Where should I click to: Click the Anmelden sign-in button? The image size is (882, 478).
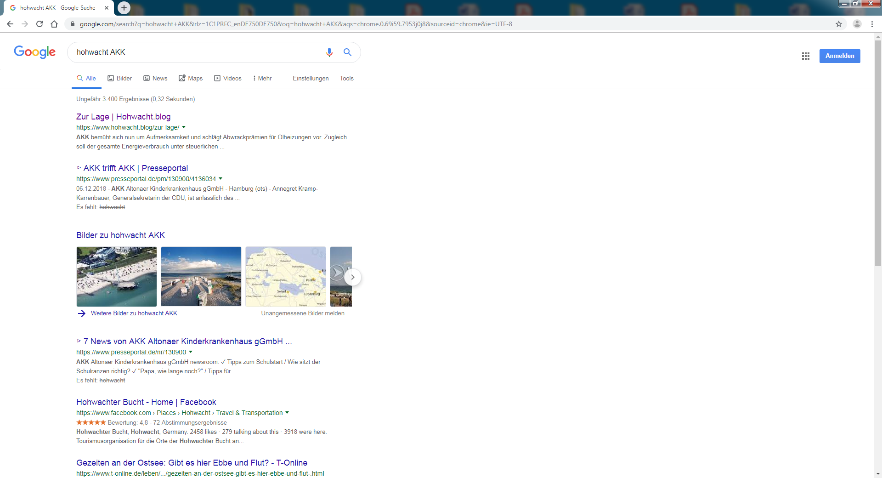click(839, 56)
